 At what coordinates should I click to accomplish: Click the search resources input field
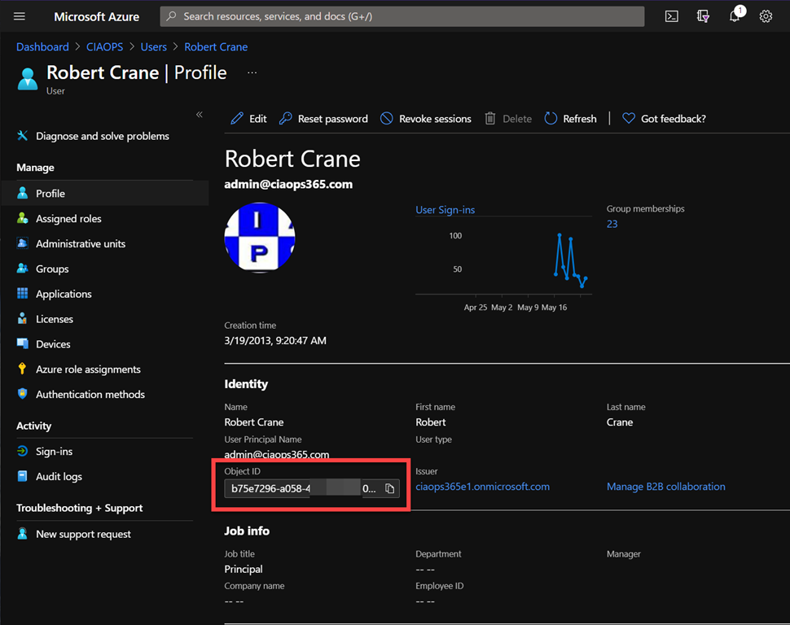(403, 16)
